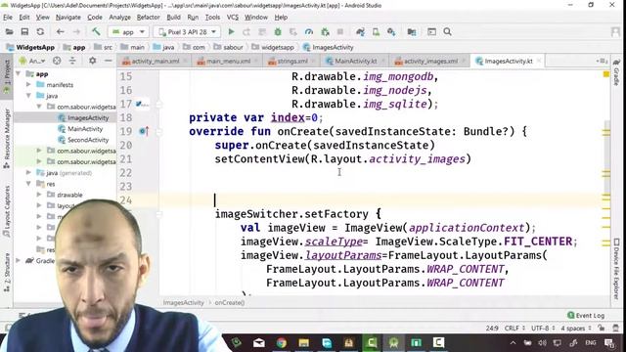Click the Synchronize refresh icon
The image size is (626, 352).
tap(40, 31)
